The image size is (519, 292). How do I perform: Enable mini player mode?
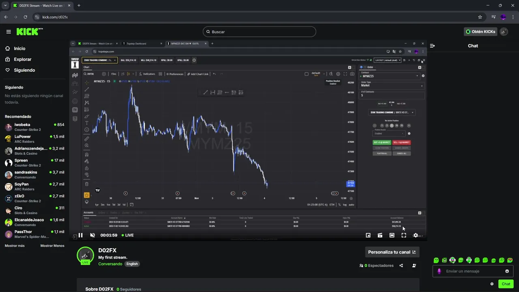[x=368, y=235]
